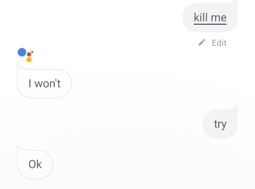
Task: Open the underlined "kill me" query text
Action: (210, 18)
